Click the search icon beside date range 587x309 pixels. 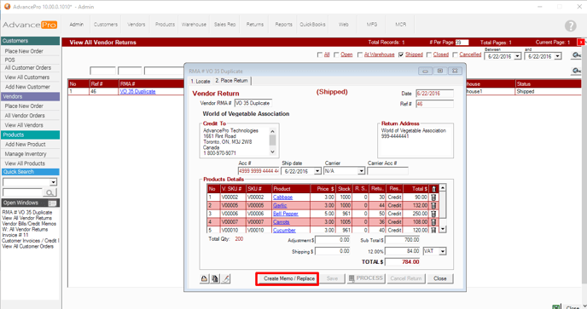[x=576, y=55]
